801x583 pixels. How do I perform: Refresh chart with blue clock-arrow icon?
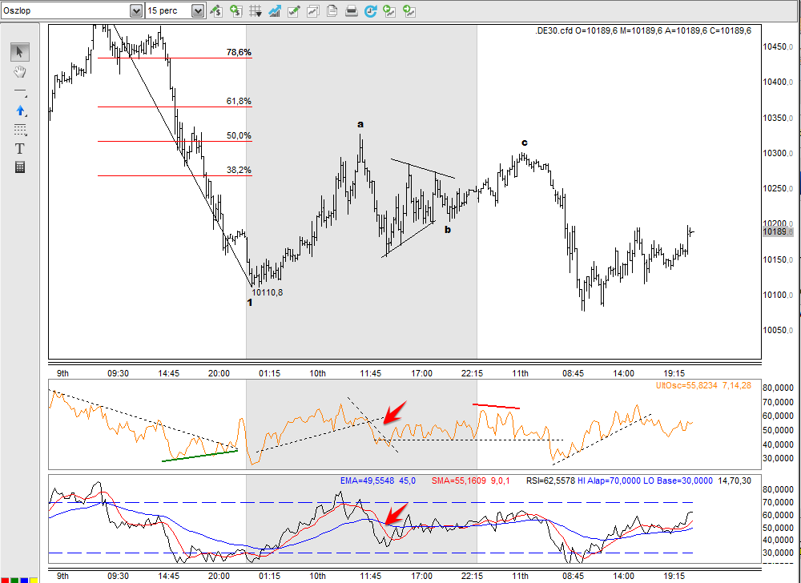click(370, 10)
